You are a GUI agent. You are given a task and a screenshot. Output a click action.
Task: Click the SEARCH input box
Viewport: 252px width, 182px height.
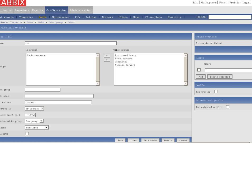pyautogui.click(x=230, y=17)
